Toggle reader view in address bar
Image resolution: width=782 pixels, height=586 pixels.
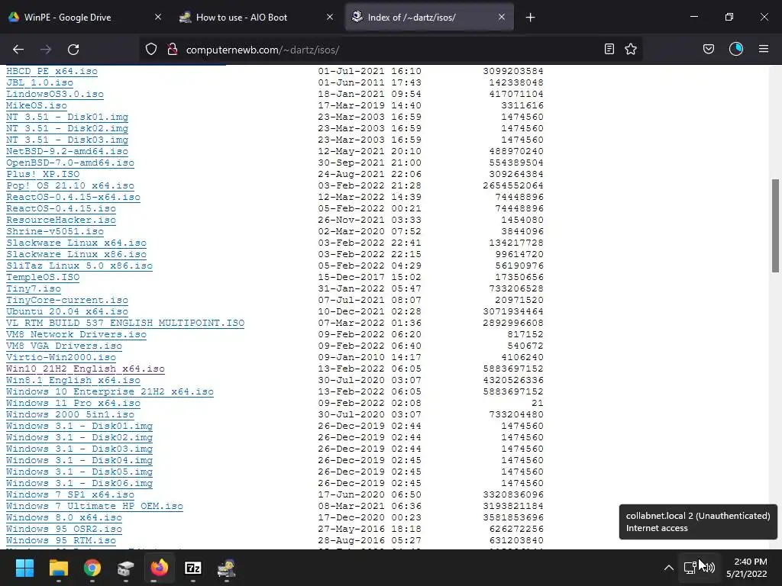click(x=609, y=49)
